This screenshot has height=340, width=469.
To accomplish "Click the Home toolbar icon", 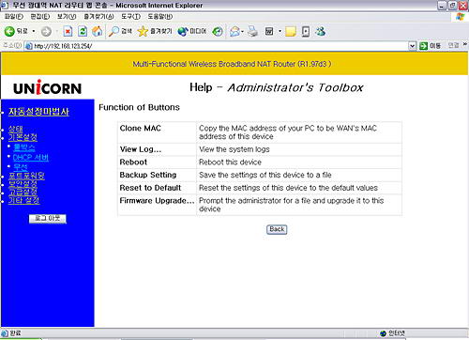I will point(98,31).
